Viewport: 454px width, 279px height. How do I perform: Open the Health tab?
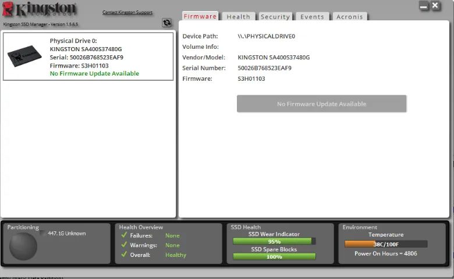239,17
